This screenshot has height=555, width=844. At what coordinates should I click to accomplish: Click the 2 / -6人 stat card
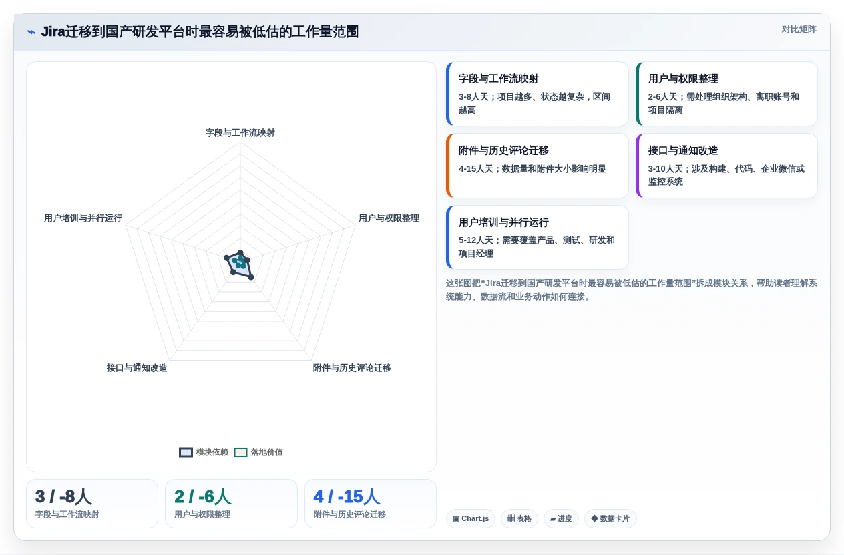coord(231,504)
